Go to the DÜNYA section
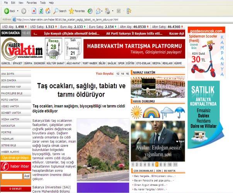The height and width of the screenshot is (193, 233). (28, 63)
